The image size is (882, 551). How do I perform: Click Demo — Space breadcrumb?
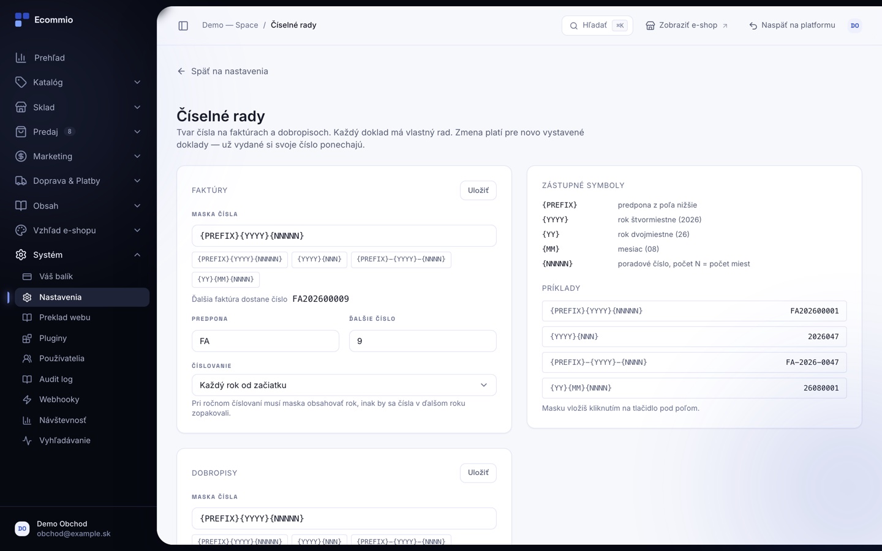tap(230, 26)
